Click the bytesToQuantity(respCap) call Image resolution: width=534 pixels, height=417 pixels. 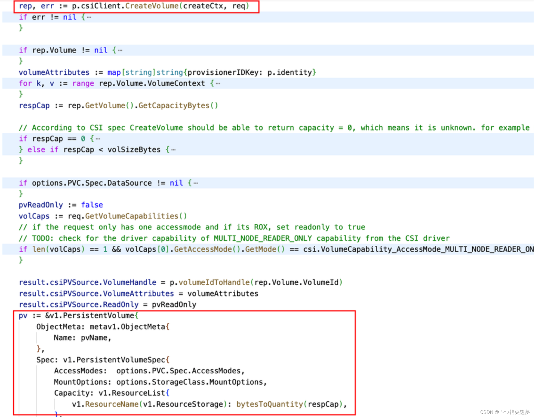[x=290, y=404]
